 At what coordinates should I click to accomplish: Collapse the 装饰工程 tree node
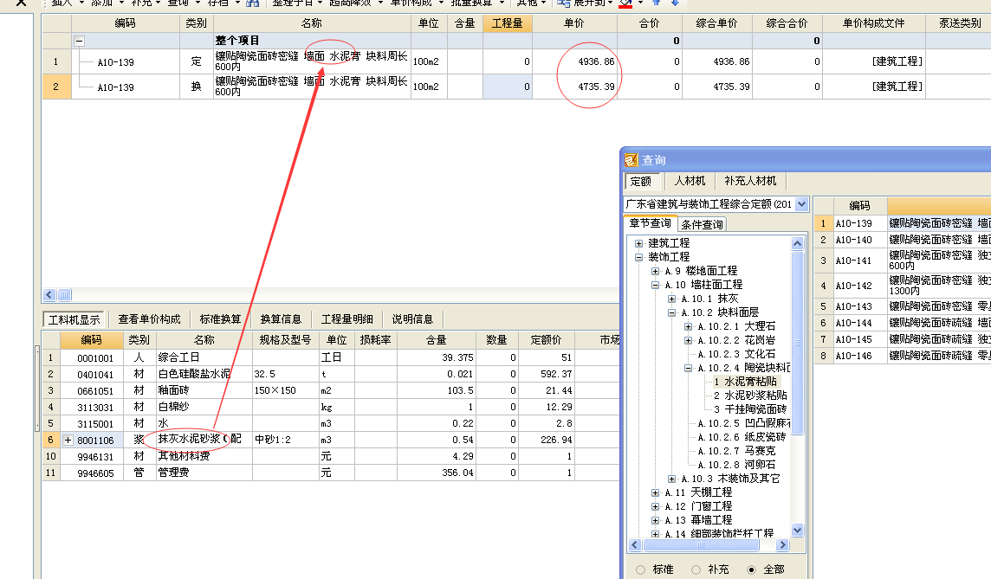pos(639,257)
